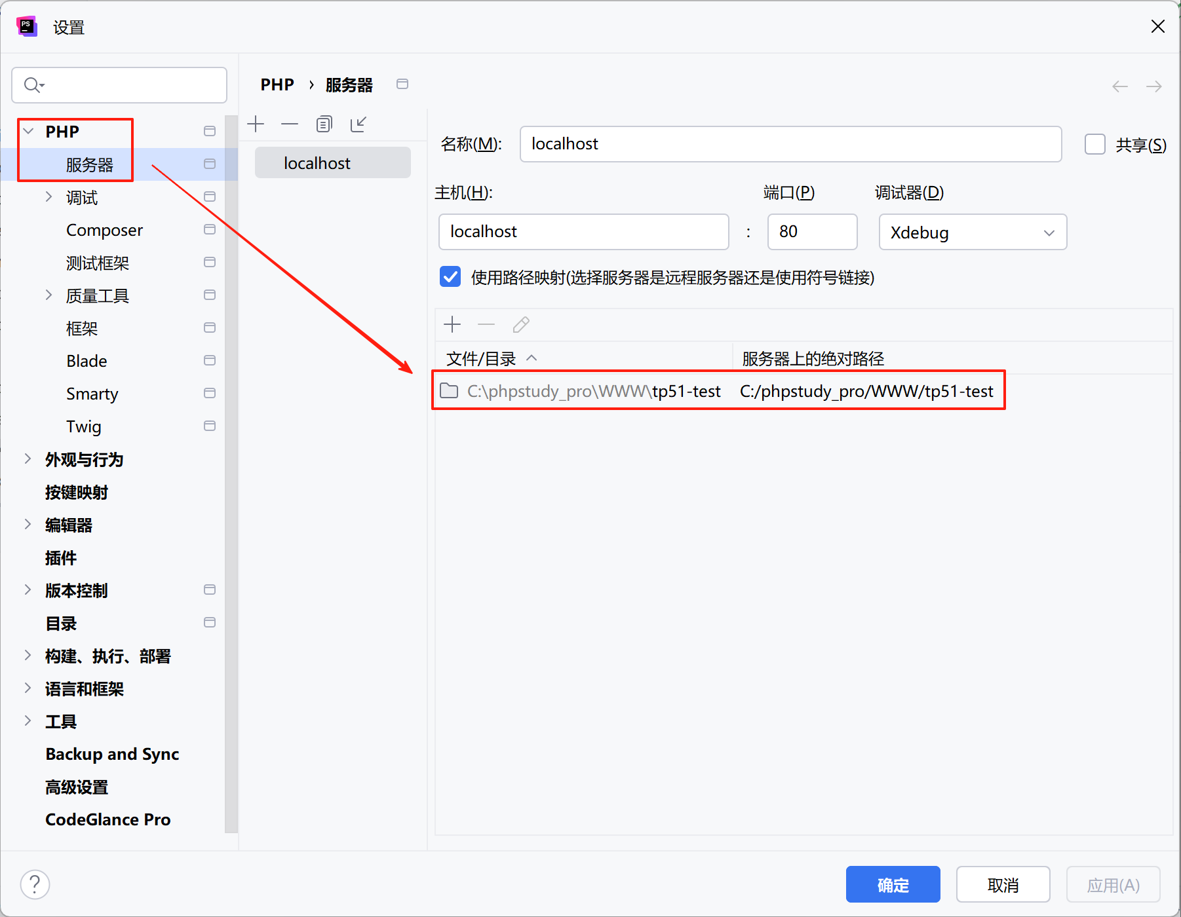Screen dimensions: 1181x917
Task: Click the 确定 button
Action: (x=893, y=885)
